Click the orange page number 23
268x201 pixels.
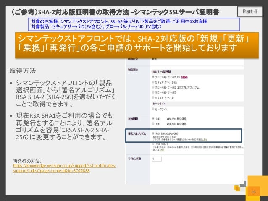tap(253, 192)
